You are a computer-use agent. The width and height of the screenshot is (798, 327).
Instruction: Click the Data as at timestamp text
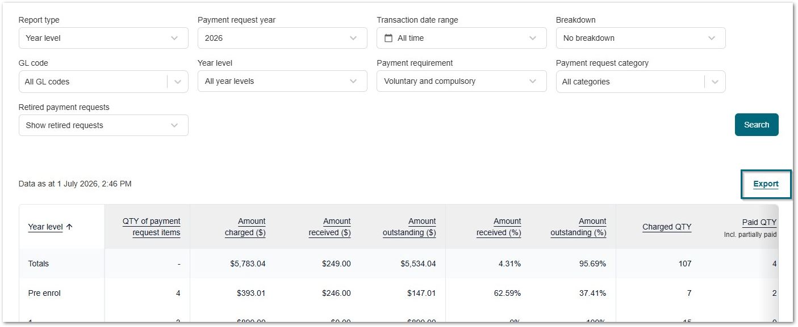[x=75, y=184]
